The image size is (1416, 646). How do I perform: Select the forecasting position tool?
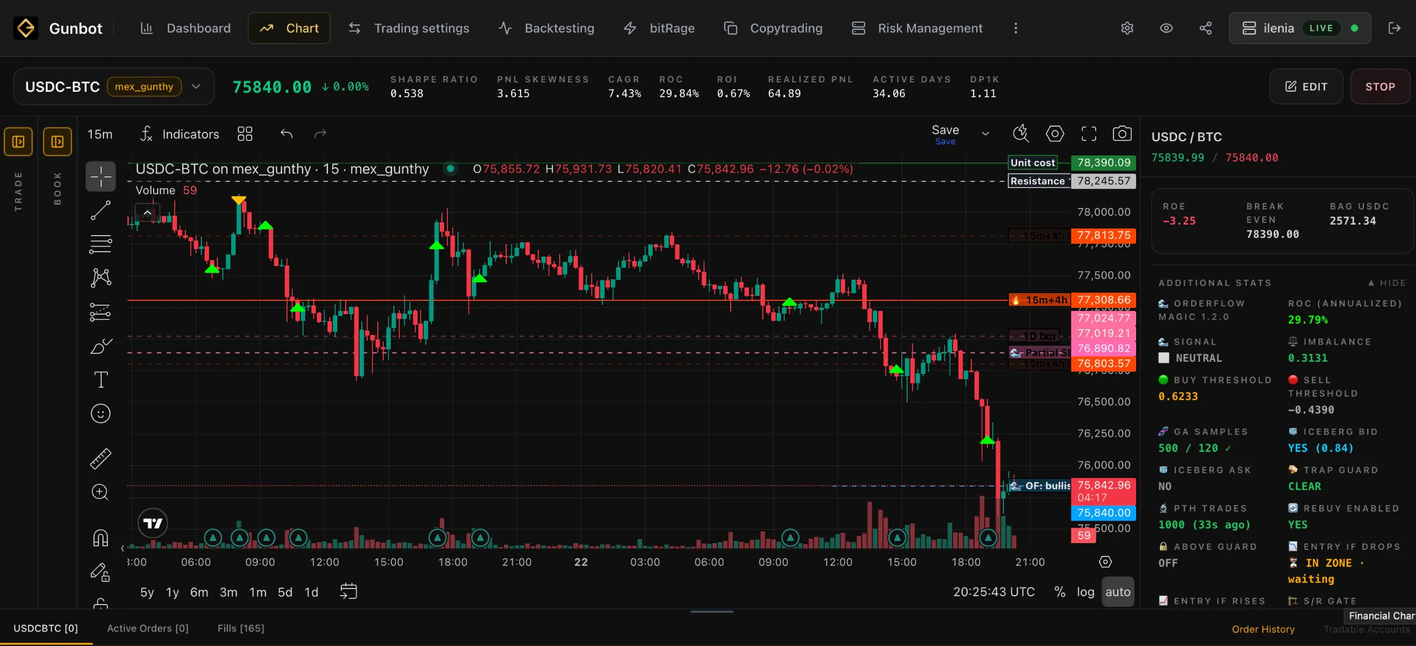pyautogui.click(x=101, y=312)
